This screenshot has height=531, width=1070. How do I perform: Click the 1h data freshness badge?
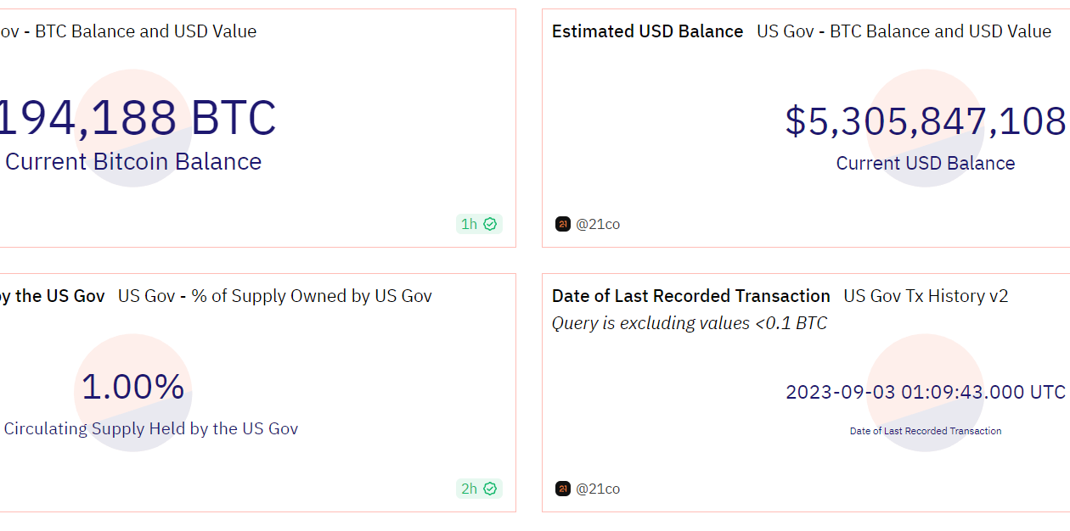pyautogui.click(x=478, y=224)
